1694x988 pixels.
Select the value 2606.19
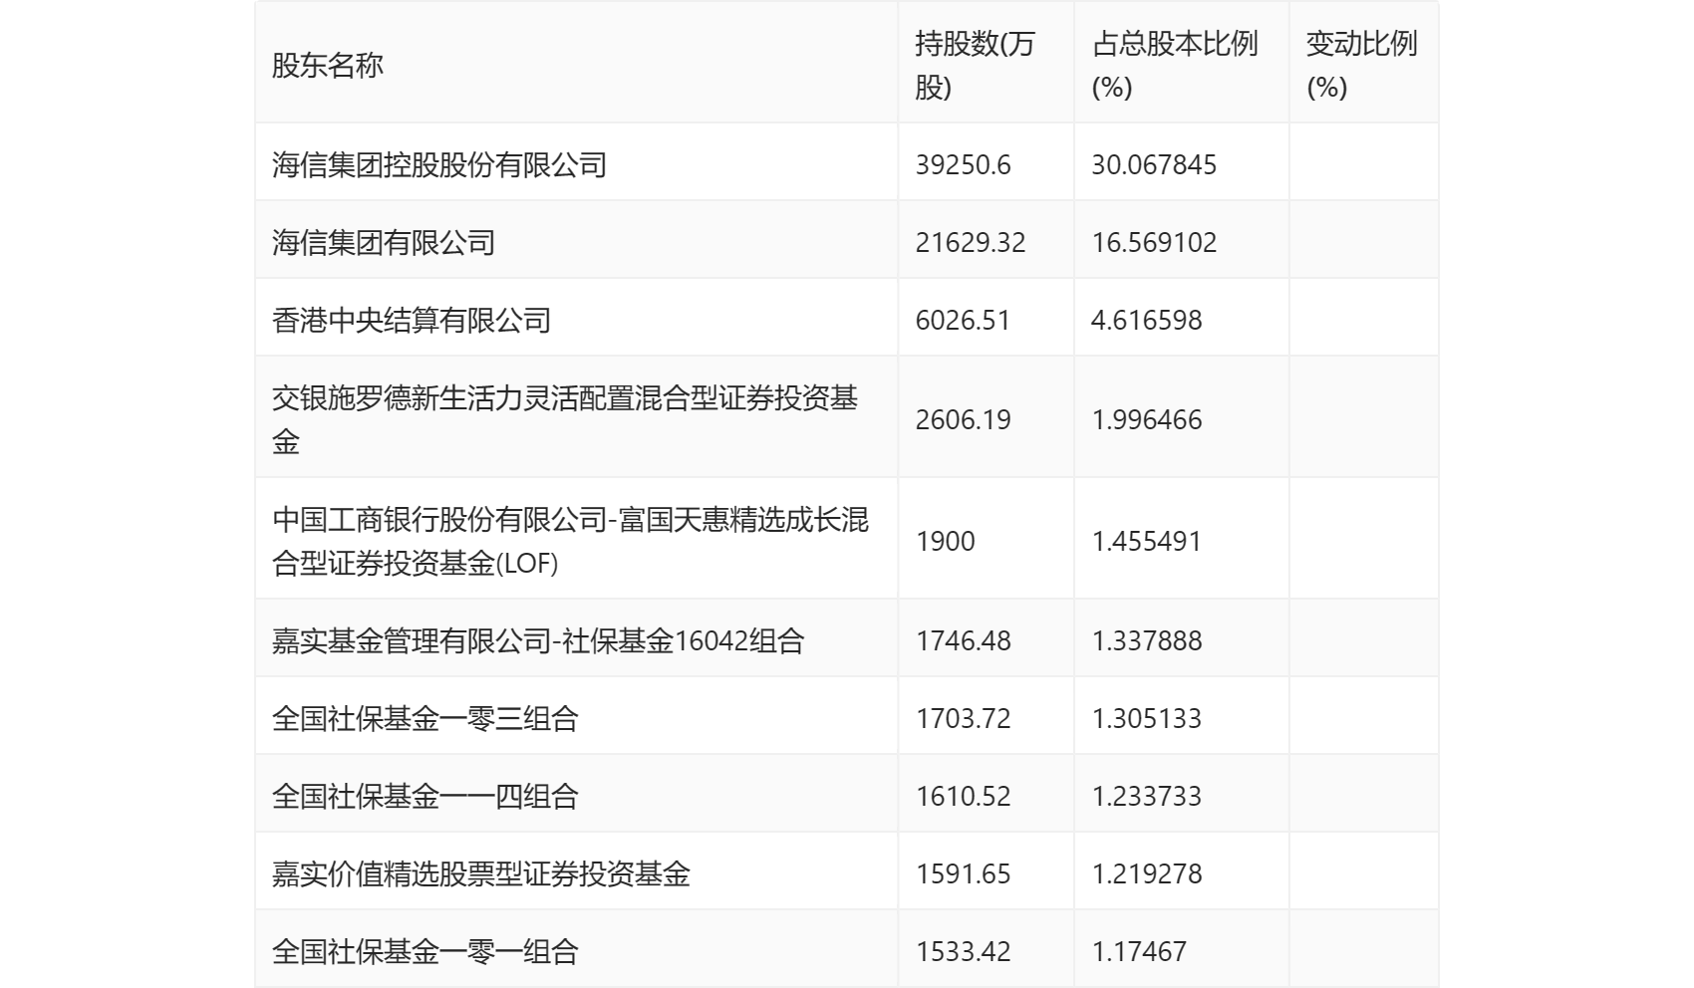pyautogui.click(x=963, y=419)
